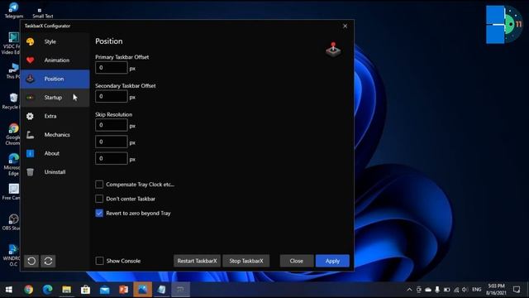The height and width of the screenshot is (298, 529).
Task: Open the clock and date flyout
Action: [x=496, y=290]
